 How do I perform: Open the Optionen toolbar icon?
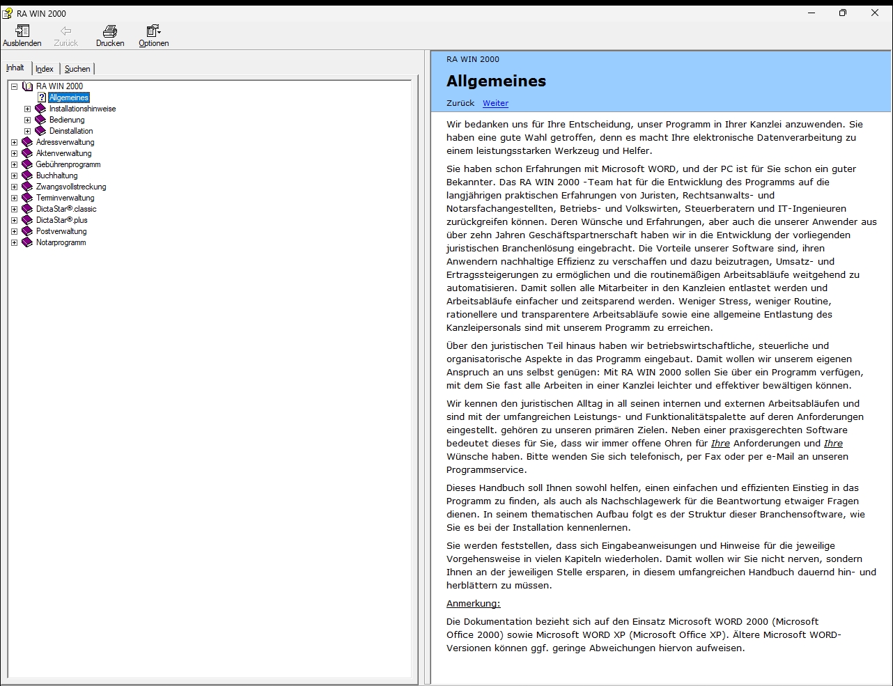click(153, 31)
